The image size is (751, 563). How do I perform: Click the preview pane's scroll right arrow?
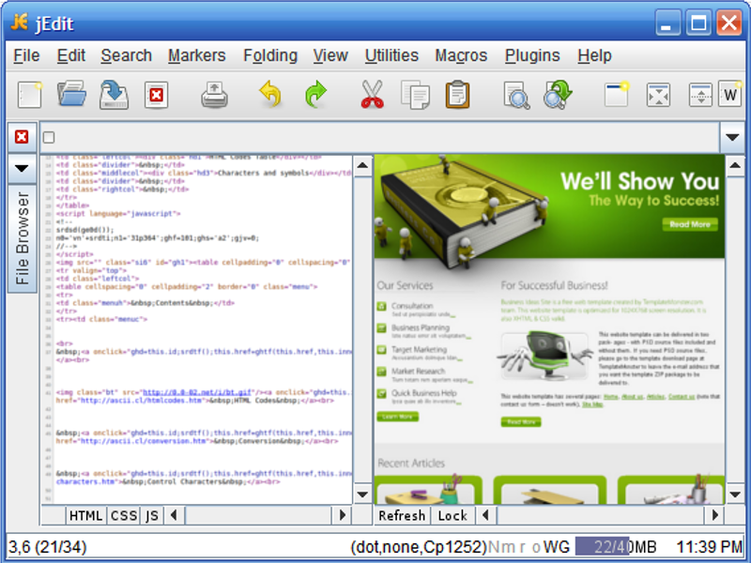click(714, 515)
